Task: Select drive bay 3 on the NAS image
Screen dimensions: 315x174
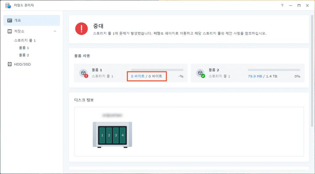Action: [116, 135]
